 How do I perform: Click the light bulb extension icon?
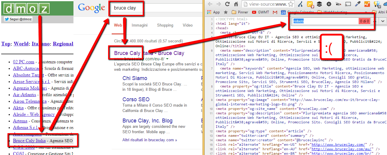(377, 4)
